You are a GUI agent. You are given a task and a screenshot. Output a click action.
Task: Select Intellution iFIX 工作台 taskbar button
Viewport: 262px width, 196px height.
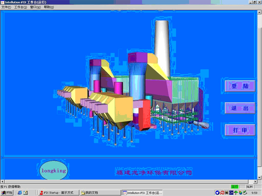point(142,193)
